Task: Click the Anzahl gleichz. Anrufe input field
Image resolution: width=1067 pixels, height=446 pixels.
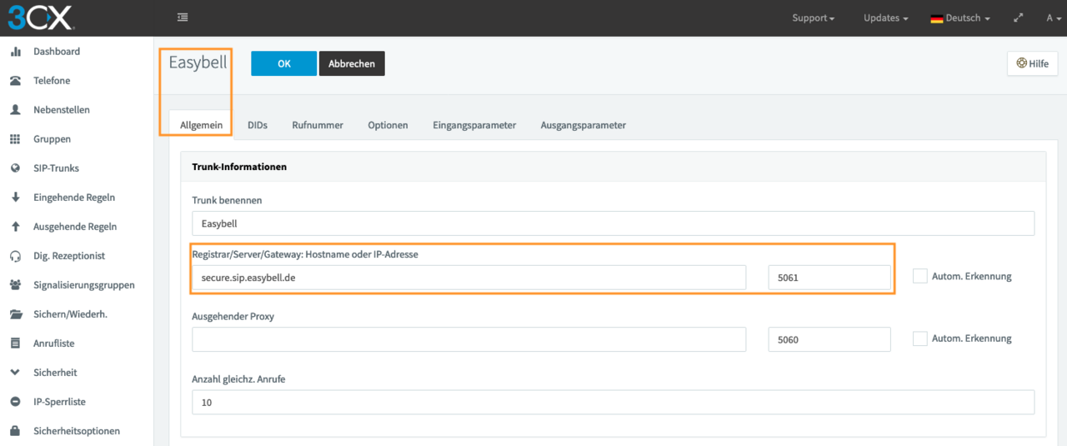Action: 613,402
